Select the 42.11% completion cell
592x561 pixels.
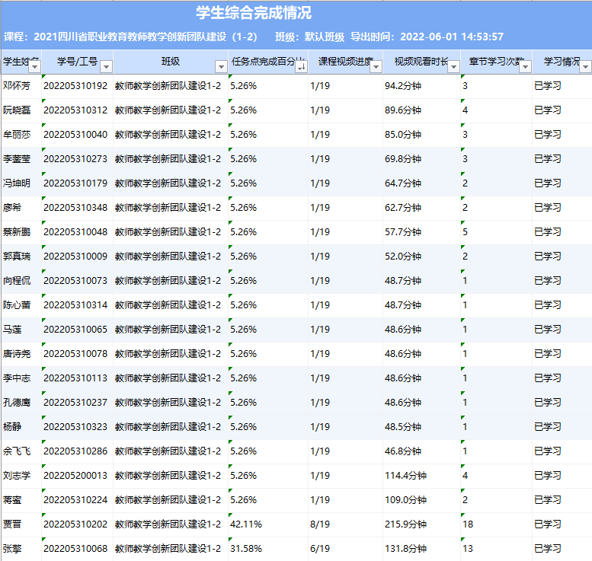tap(247, 524)
